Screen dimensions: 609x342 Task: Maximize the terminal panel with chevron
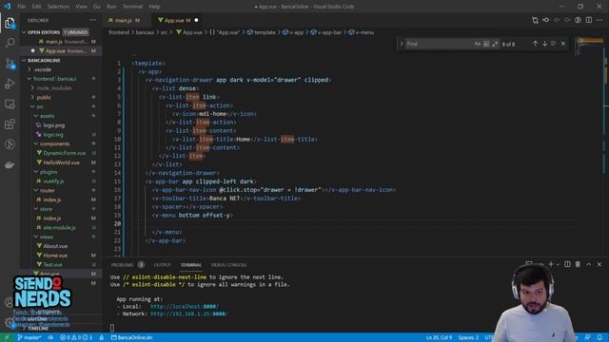[x=589, y=264]
